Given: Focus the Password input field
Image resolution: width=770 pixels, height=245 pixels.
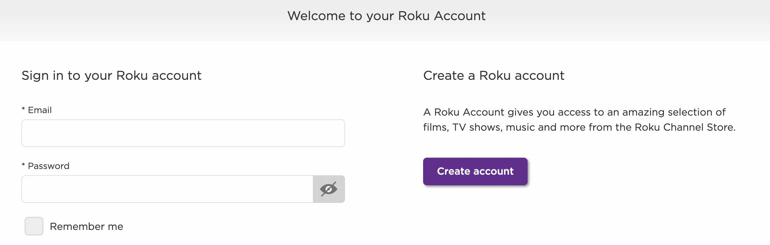Looking at the screenshot, I should click(x=167, y=189).
